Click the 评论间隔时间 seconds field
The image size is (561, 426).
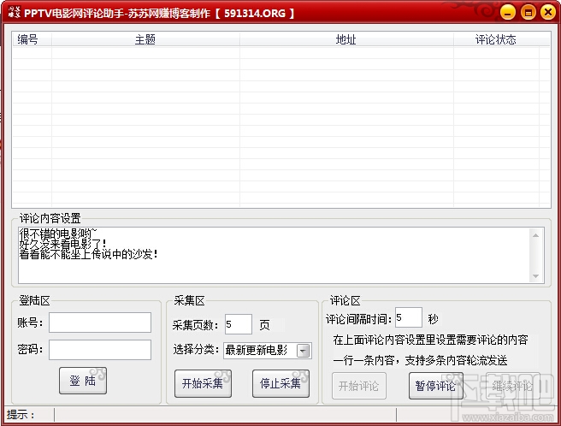point(408,317)
